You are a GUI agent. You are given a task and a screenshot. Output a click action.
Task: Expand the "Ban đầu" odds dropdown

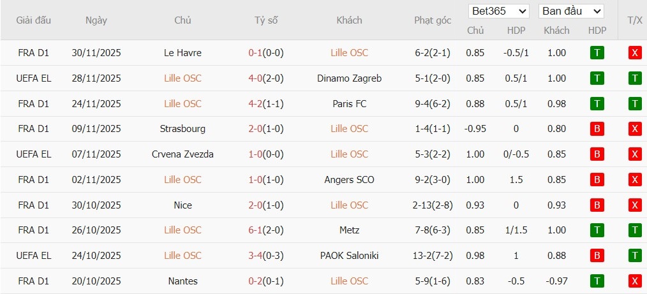coord(571,11)
